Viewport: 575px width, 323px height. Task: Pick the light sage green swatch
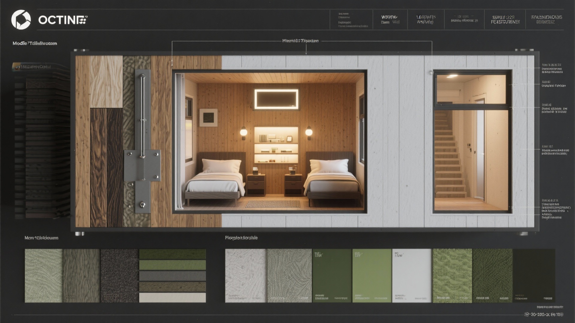coord(372,275)
